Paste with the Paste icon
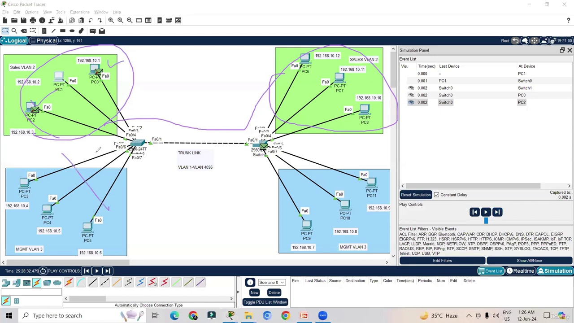 click(81, 20)
